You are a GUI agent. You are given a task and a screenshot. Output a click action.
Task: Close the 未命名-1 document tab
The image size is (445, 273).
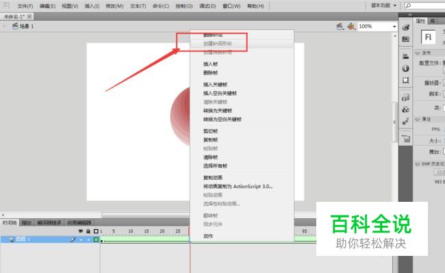29,16
